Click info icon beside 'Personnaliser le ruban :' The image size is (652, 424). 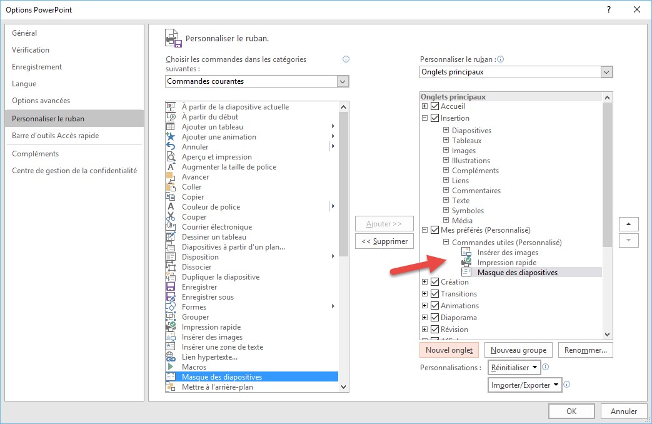[501, 59]
